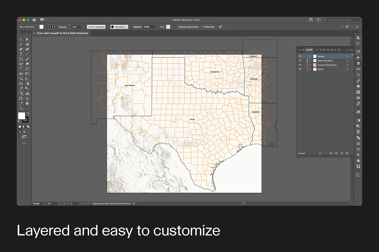The width and height of the screenshot is (379, 252).
Task: Open Uniforme stroke profile dropdown
Action: (107, 27)
